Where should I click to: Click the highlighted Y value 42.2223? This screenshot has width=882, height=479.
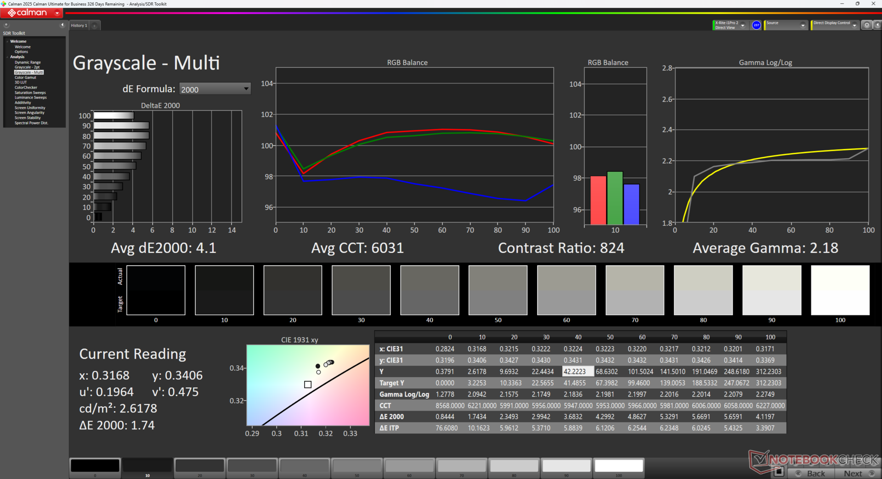pos(577,372)
